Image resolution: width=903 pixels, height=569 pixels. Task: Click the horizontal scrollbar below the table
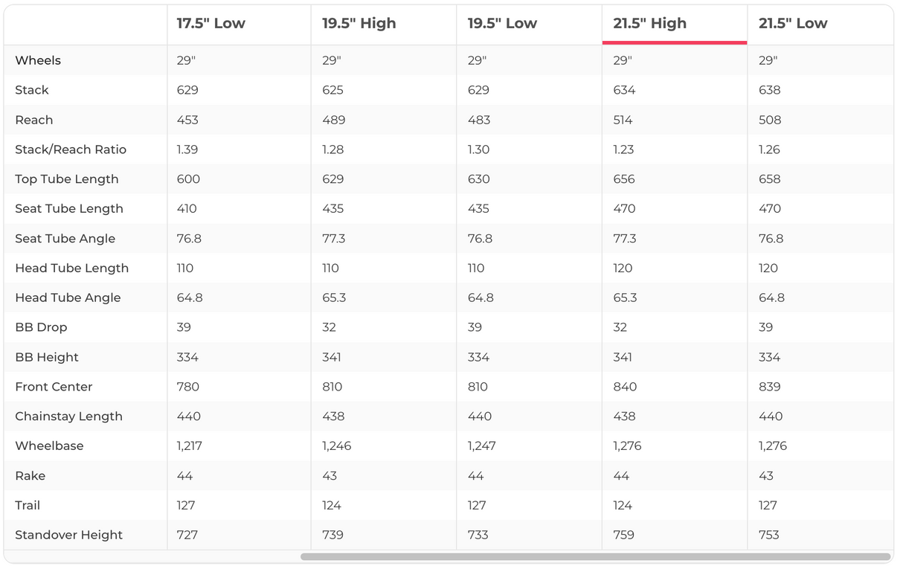click(x=595, y=556)
